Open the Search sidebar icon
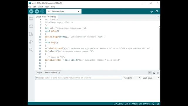This screenshot has height=106, width=188. pos(31,50)
